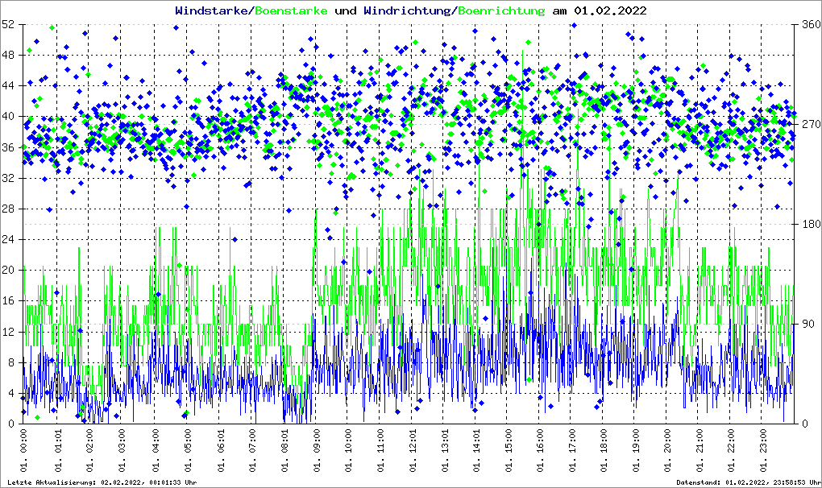Click the blue "Windstarke" title label

click(213, 10)
